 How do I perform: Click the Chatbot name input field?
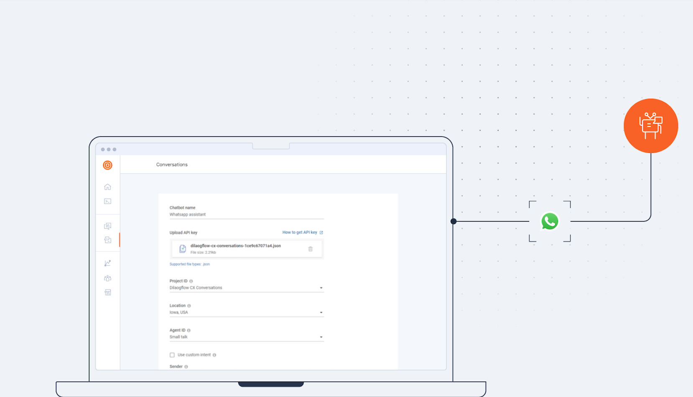click(x=246, y=214)
